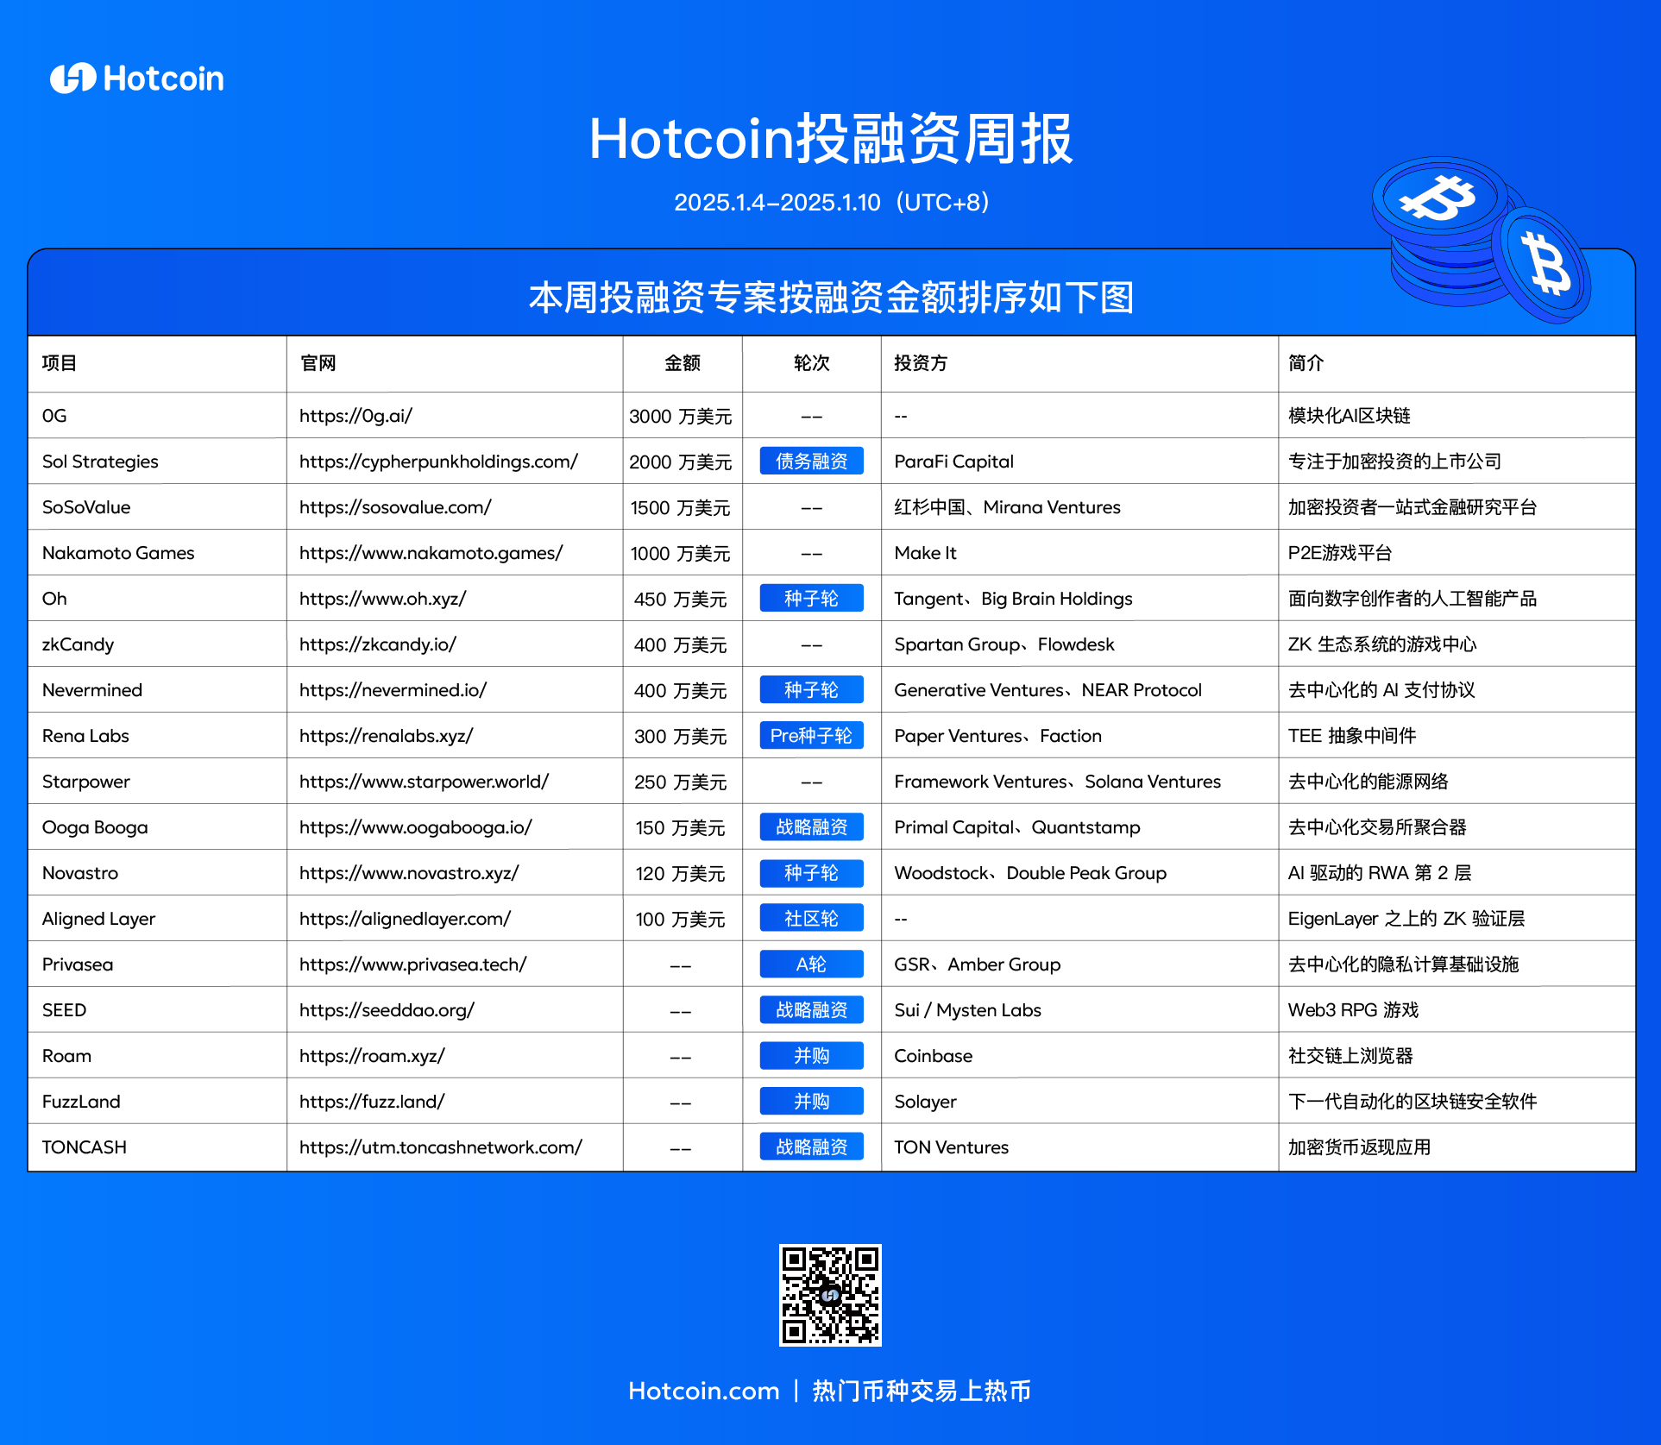This screenshot has height=1445, width=1661.
Task: Click the 并购 tag in the Roam row
Action: click(x=811, y=1056)
